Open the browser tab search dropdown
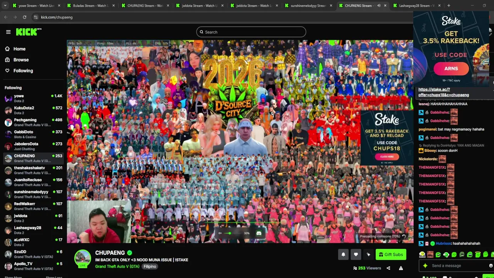This screenshot has height=278, width=494. 5,5
